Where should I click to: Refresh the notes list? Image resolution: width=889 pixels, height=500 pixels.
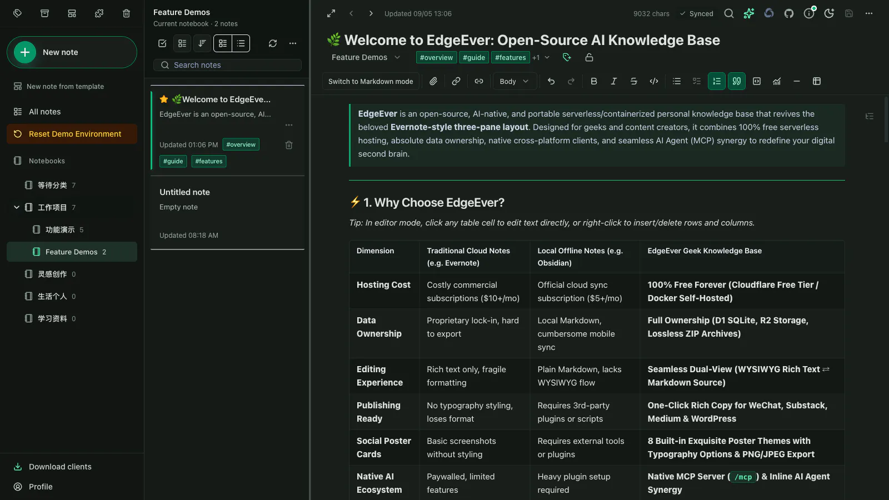tap(273, 43)
